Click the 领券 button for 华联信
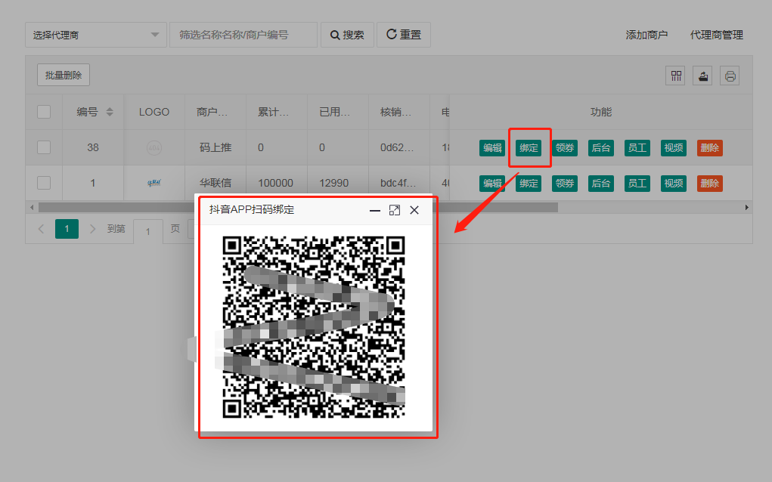 click(x=565, y=184)
